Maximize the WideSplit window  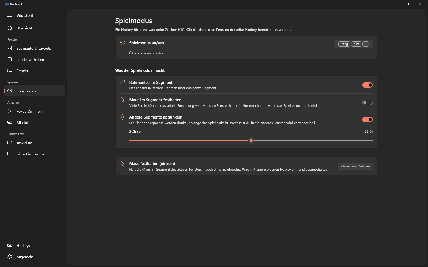[407, 4]
